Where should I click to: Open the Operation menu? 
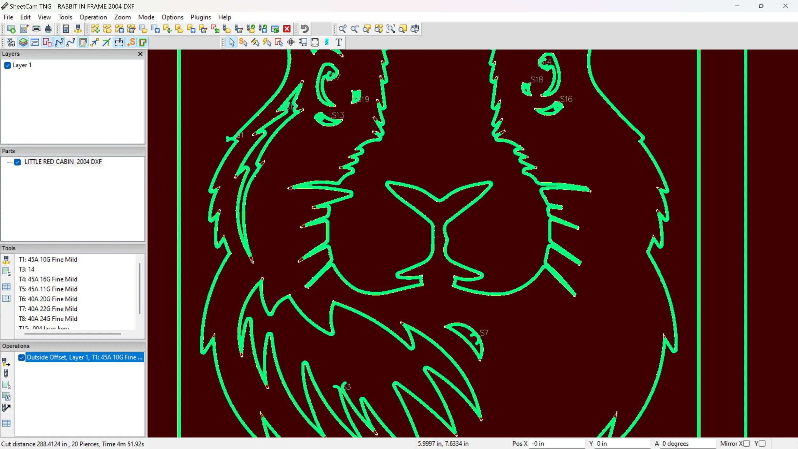(93, 17)
